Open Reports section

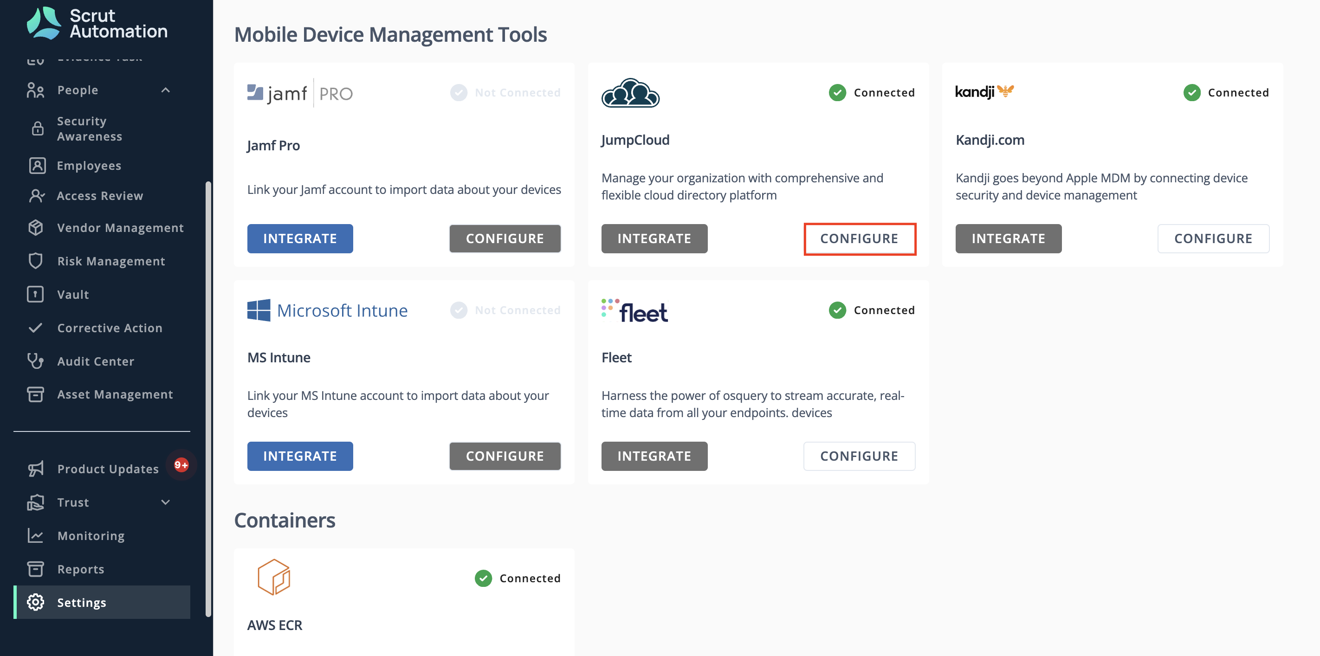pyautogui.click(x=81, y=569)
